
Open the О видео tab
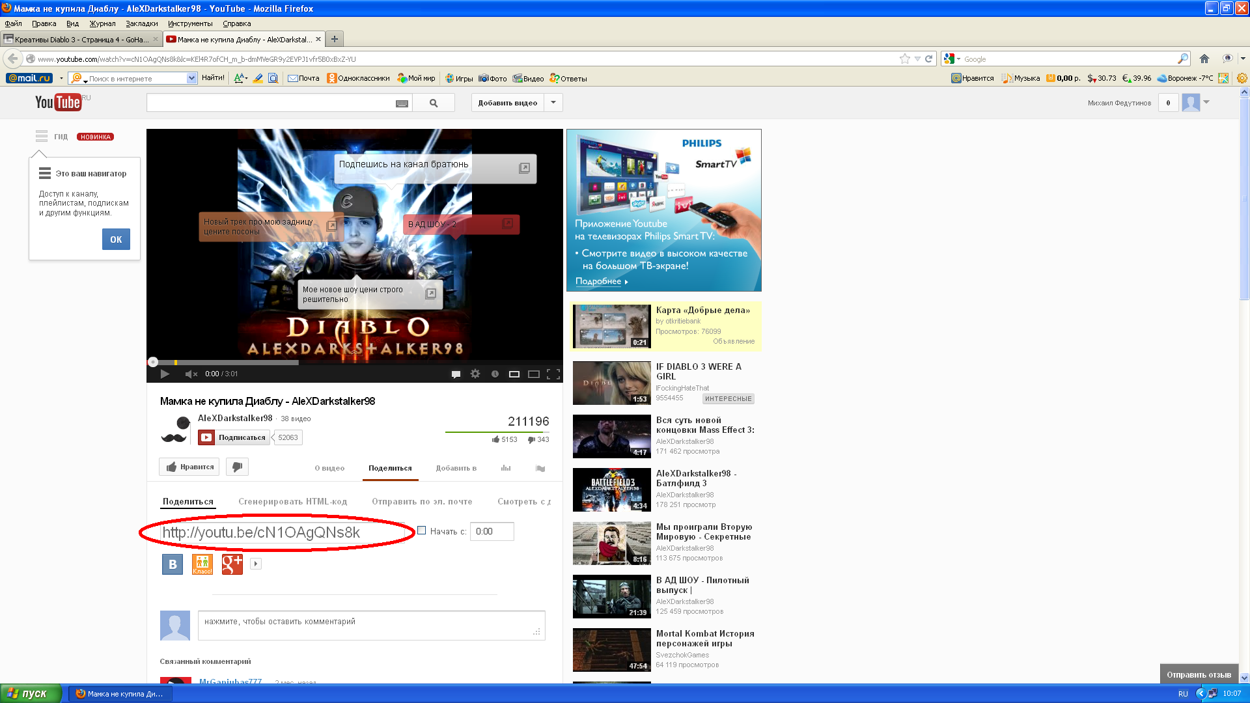[x=329, y=468]
